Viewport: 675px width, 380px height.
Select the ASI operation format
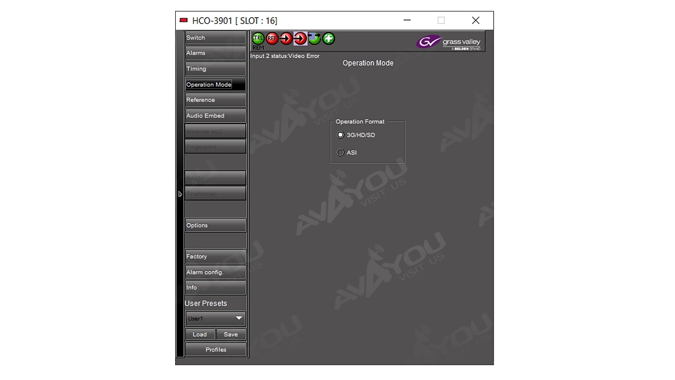point(340,152)
